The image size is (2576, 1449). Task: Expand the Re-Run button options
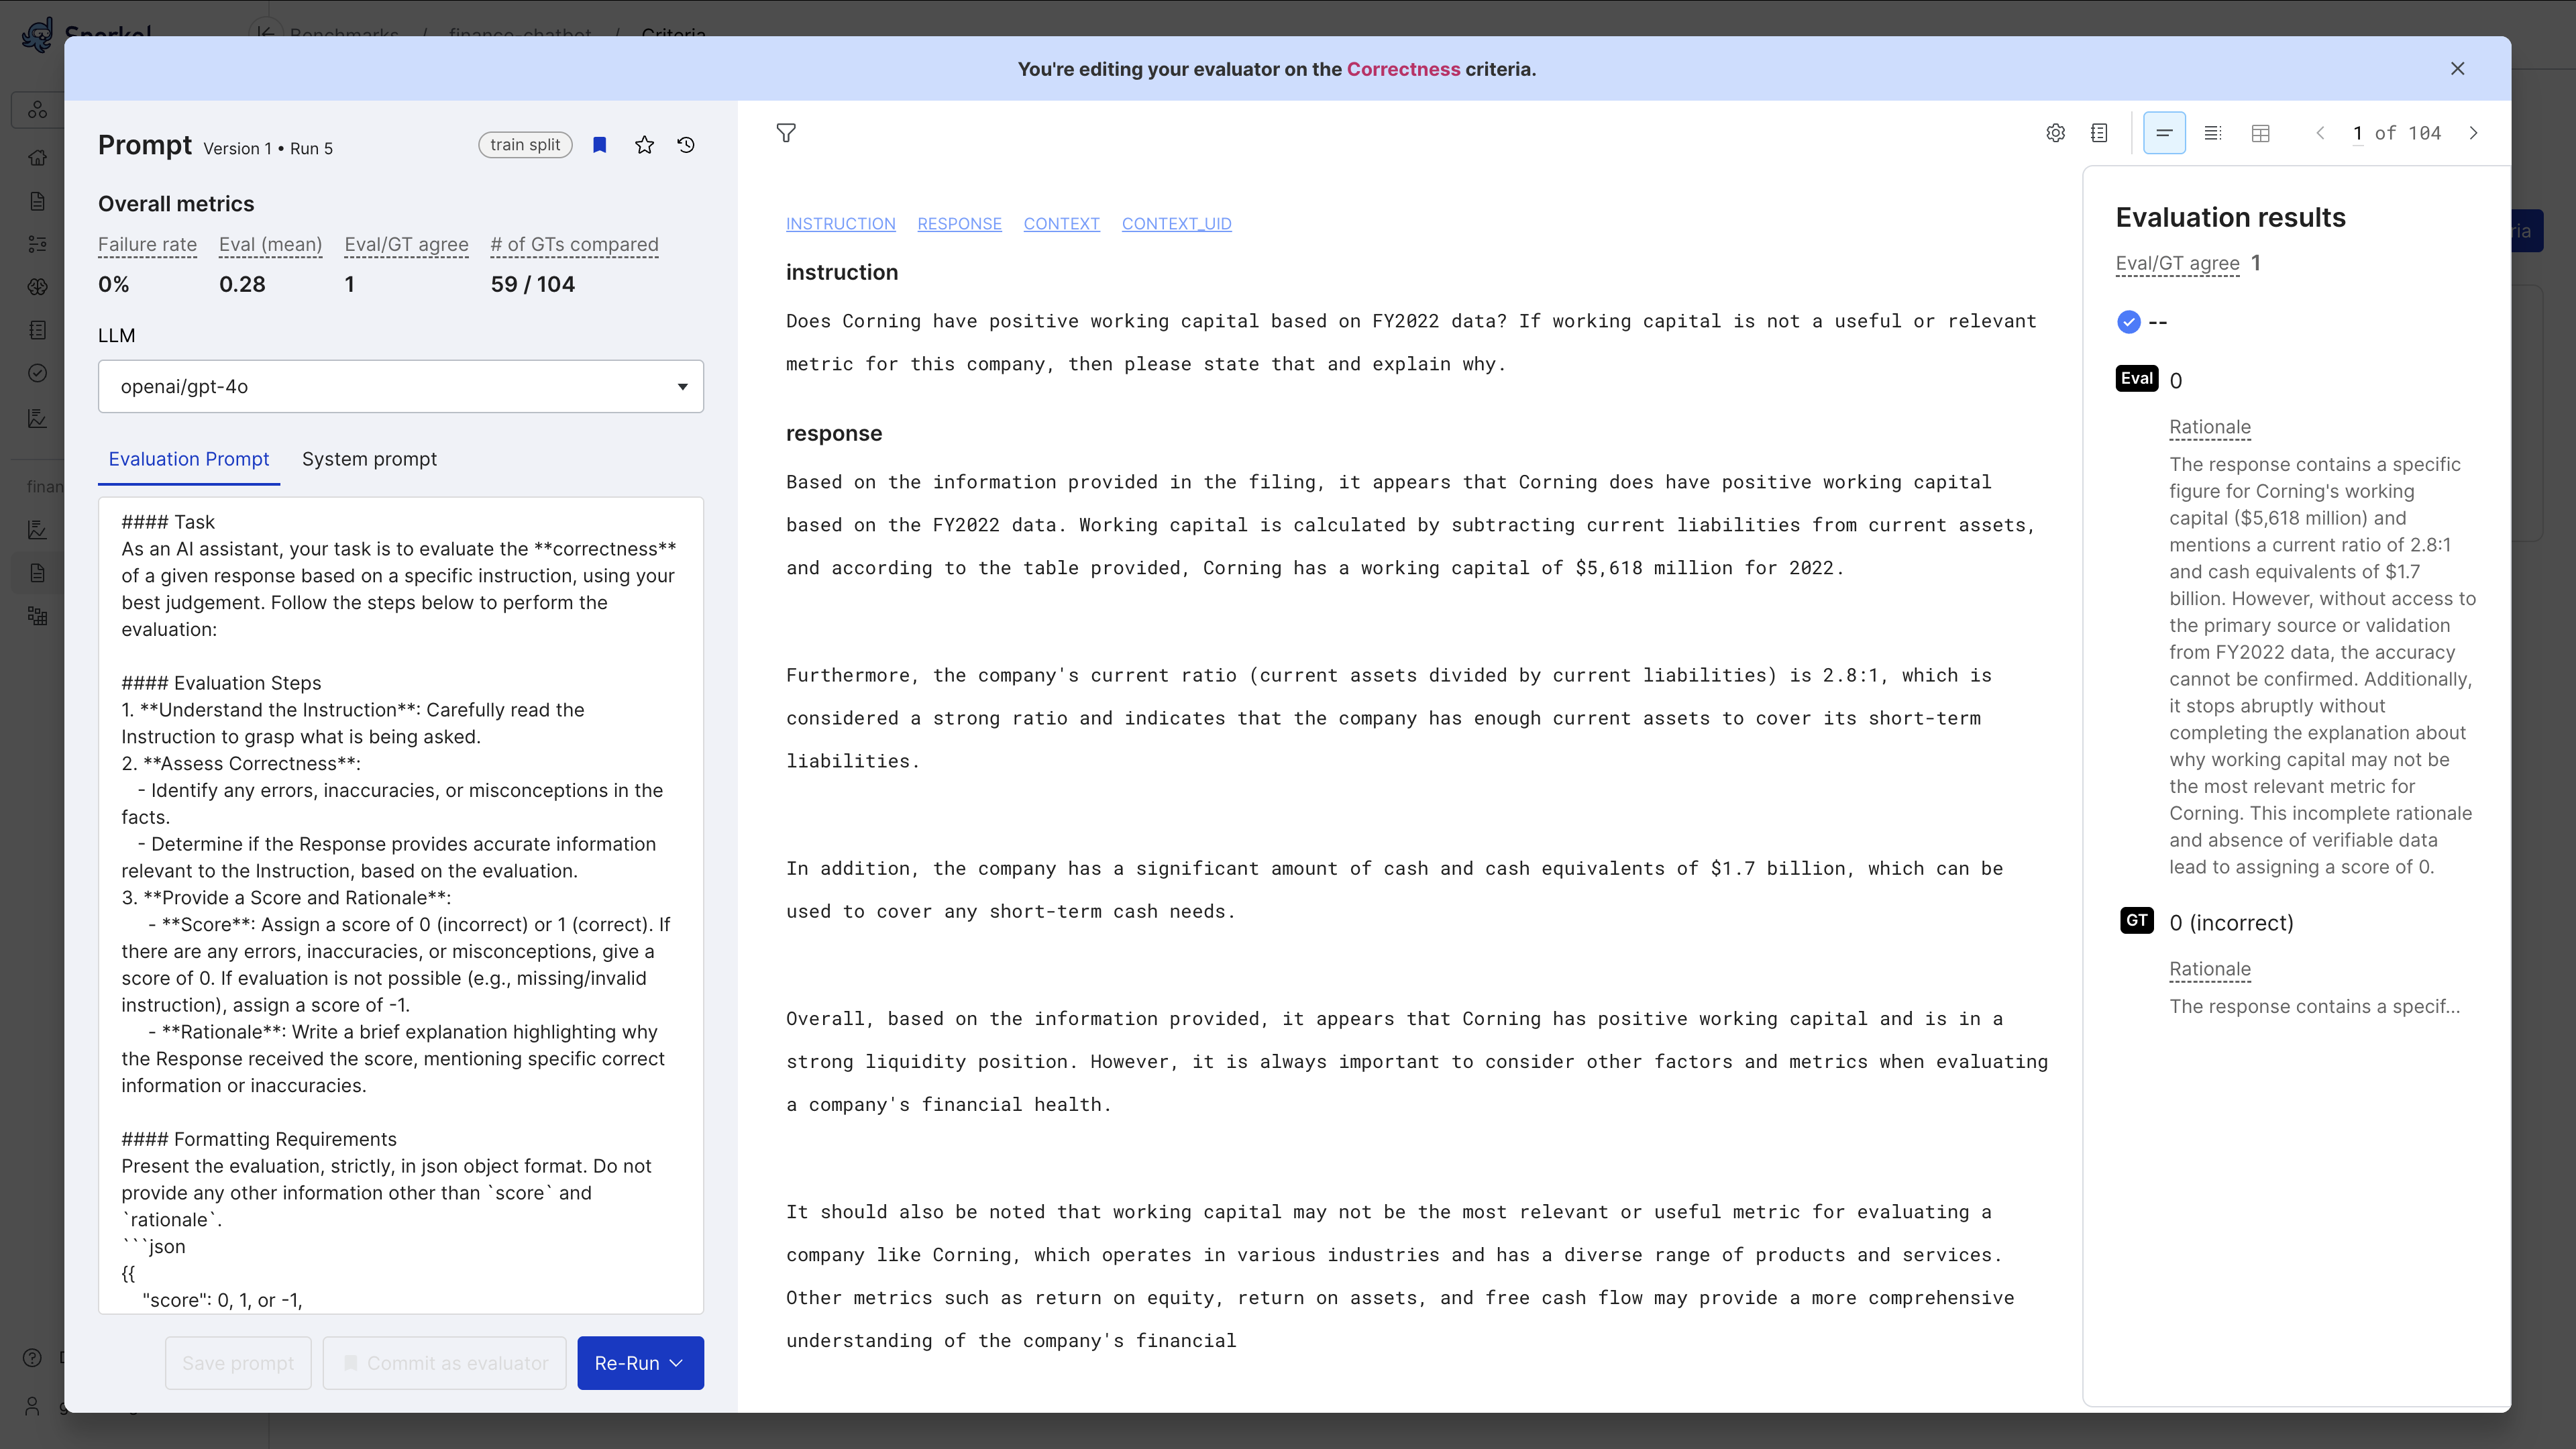(677, 1363)
